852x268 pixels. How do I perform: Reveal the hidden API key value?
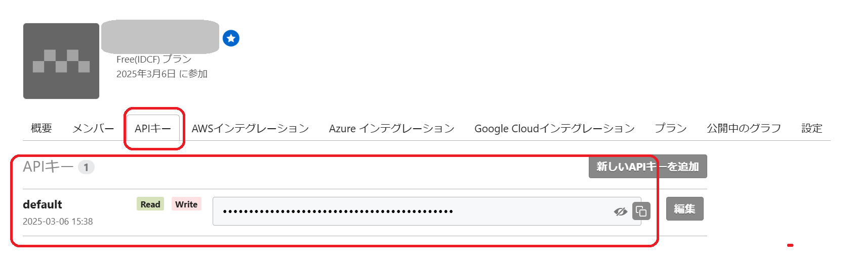pyautogui.click(x=620, y=211)
